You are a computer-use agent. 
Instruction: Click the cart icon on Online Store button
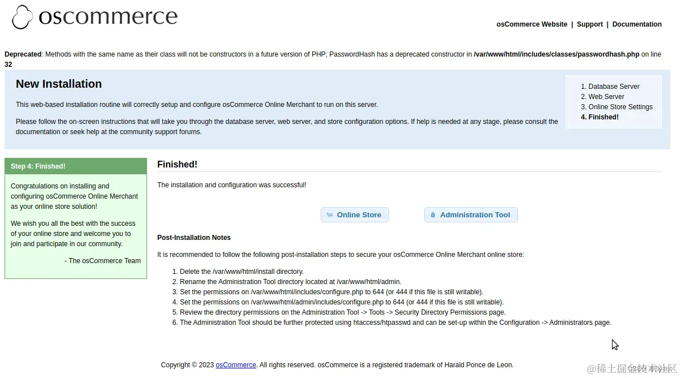(x=330, y=215)
